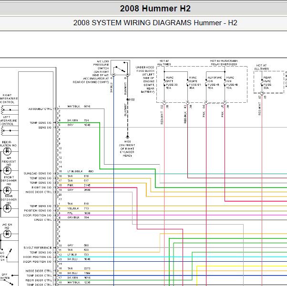Click the rear defogger indicator LED symbol
Screen dimensions: 287x286
click(x=7, y=208)
